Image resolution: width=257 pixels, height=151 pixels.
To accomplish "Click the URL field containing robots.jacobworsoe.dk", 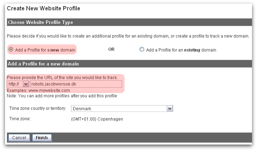I will pos(76,84).
